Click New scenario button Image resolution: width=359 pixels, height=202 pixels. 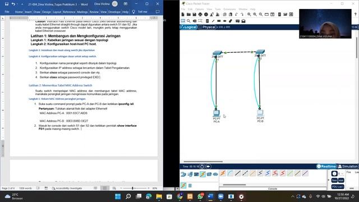pos(334,181)
